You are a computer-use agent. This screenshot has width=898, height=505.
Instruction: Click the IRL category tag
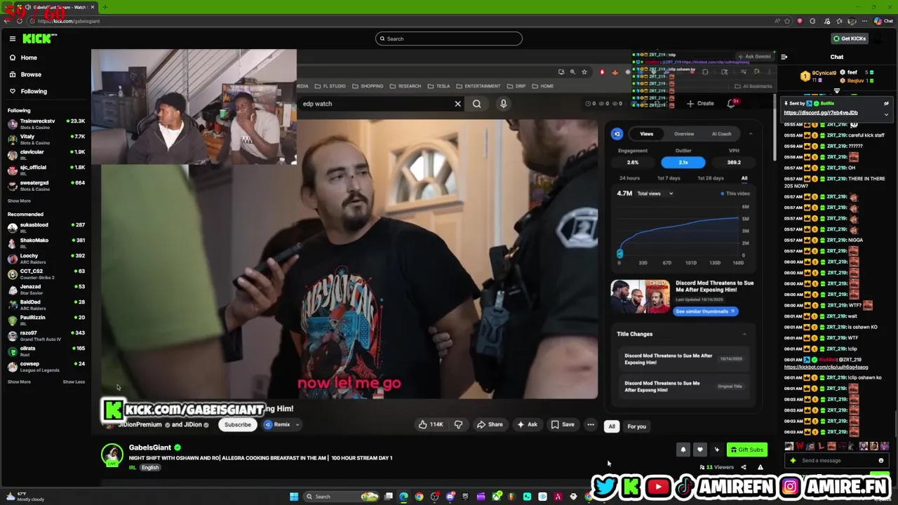click(132, 468)
